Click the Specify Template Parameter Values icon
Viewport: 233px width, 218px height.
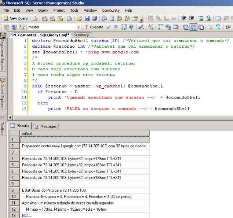pos(150,27)
